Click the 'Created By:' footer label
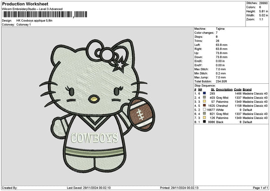 click(9, 188)
